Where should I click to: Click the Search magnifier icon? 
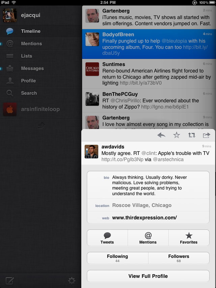click(x=10, y=93)
